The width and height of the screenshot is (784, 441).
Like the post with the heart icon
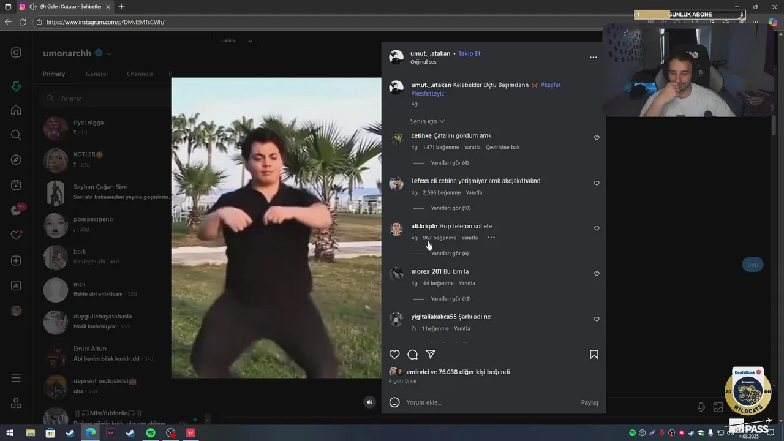(x=394, y=355)
